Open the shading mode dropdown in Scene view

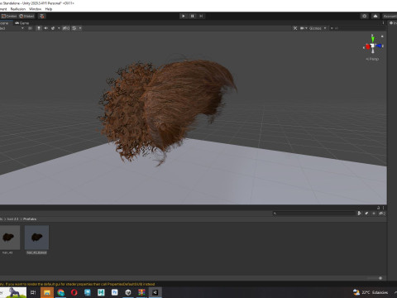tap(12, 28)
